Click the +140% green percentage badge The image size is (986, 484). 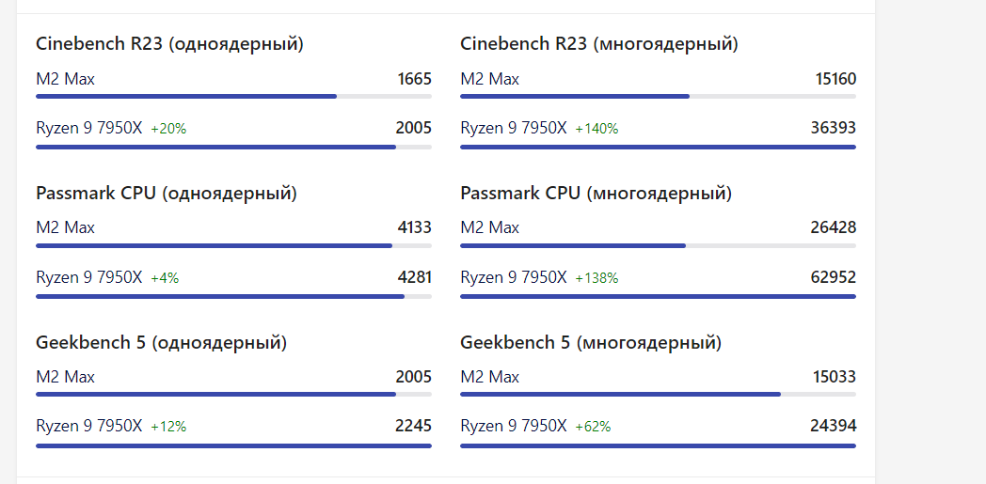pyautogui.click(x=596, y=129)
